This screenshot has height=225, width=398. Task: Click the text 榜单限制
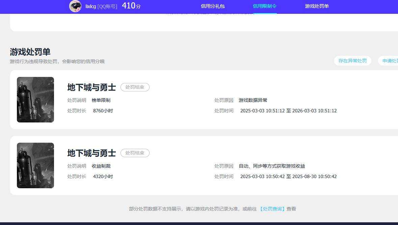101,100
